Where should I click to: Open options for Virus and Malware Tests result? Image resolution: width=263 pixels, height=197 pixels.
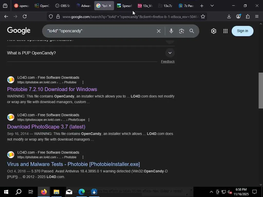point(83,157)
